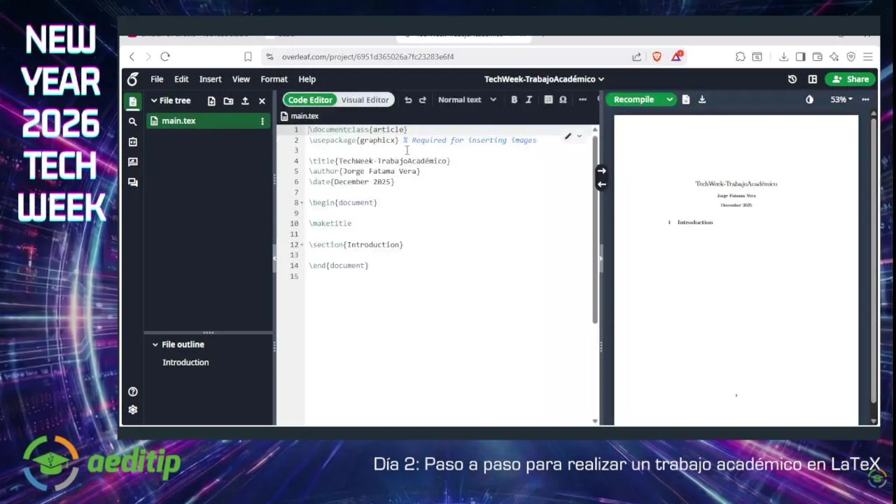Open project search in left rail
The width and height of the screenshot is (896, 504).
coord(132,122)
